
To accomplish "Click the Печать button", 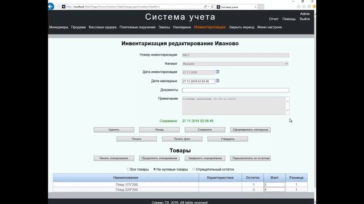I will (136, 139).
